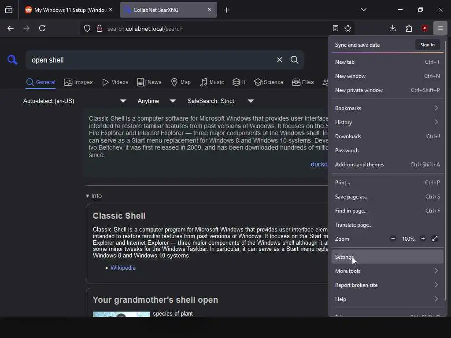Click the forward navigation arrow
Viewport: 451px width, 338px height.
coord(26,28)
